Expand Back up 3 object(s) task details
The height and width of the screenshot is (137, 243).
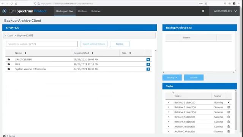pos(168,102)
